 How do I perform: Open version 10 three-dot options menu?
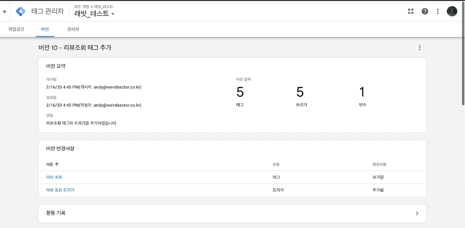(420, 48)
